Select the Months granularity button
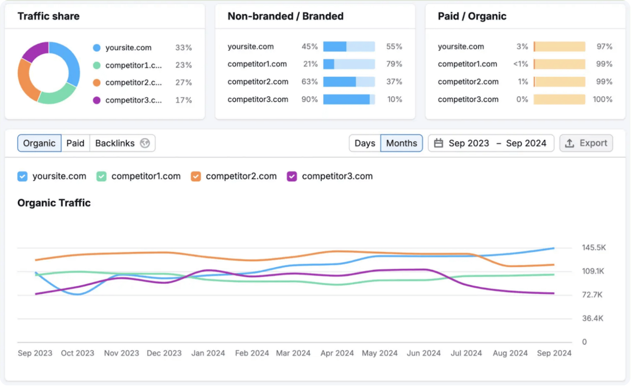 tap(401, 143)
